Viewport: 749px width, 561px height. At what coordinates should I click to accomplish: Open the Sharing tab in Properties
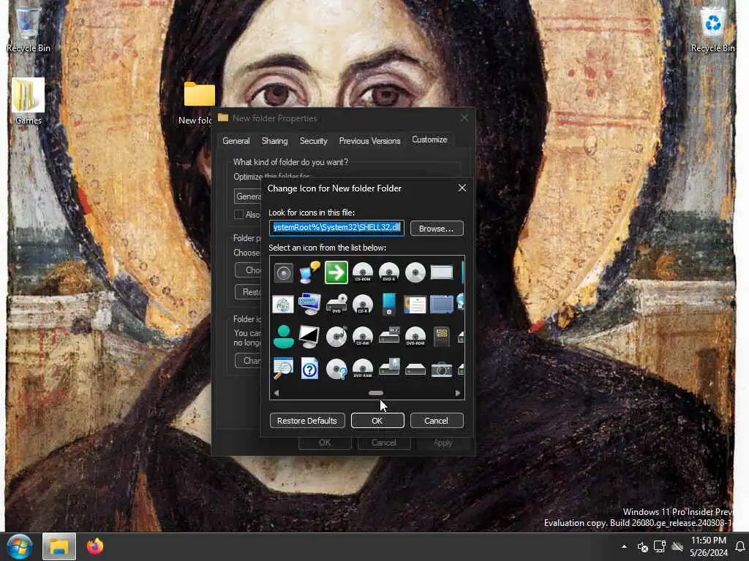point(275,141)
